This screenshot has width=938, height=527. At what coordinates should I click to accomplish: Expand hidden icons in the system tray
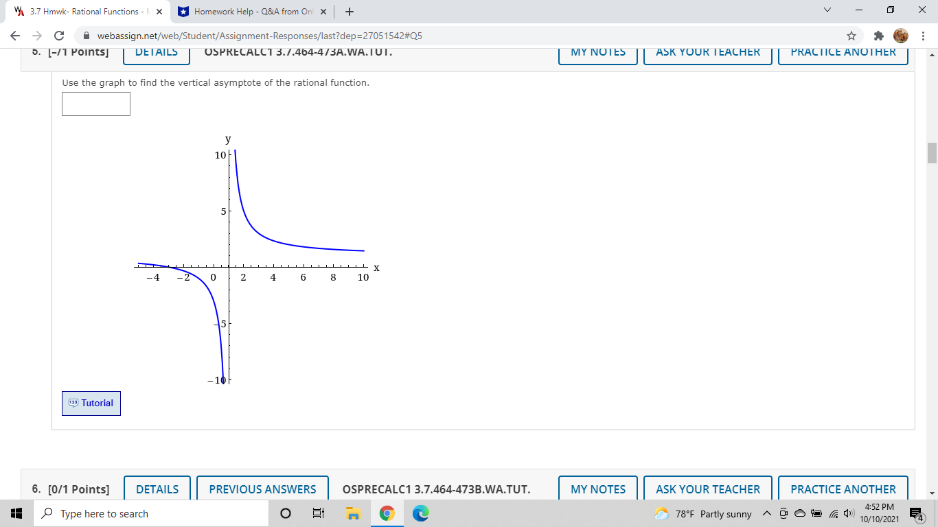[767, 513]
